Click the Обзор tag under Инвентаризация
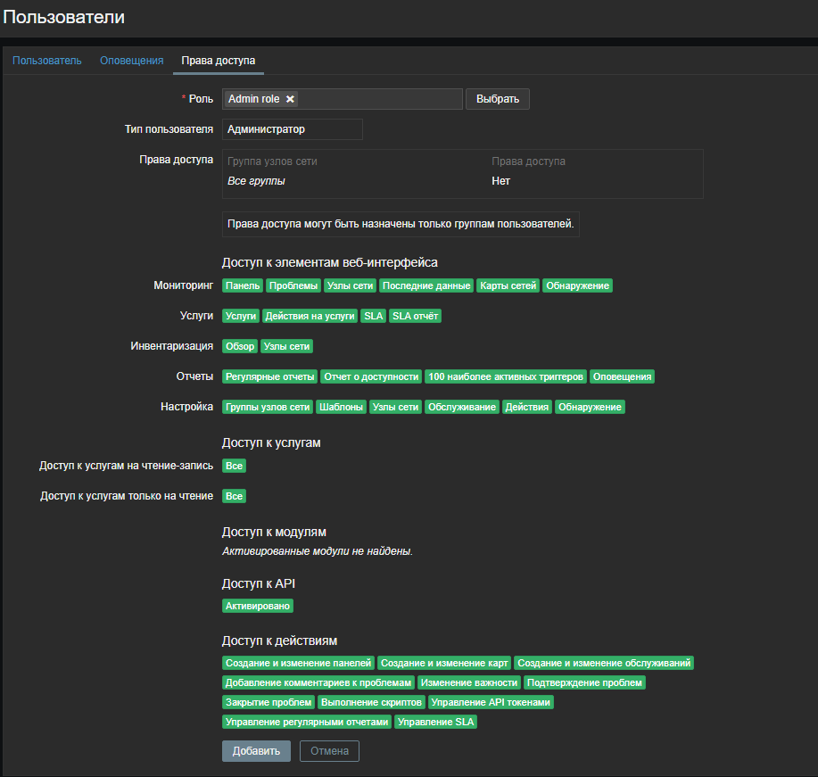This screenshot has width=818, height=777. pos(240,346)
